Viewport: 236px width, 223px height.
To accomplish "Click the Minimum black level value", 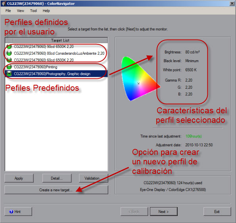I will coord(192,61).
